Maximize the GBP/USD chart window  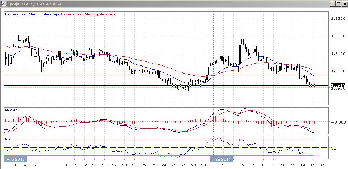pos(338,4)
